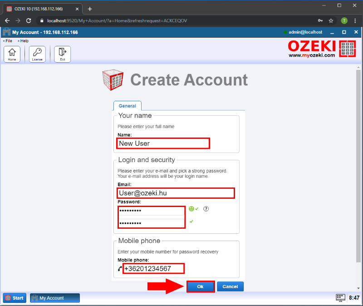The width and height of the screenshot is (363, 306).
Task: Reload the page with the refresh icon
Action: [29, 20]
